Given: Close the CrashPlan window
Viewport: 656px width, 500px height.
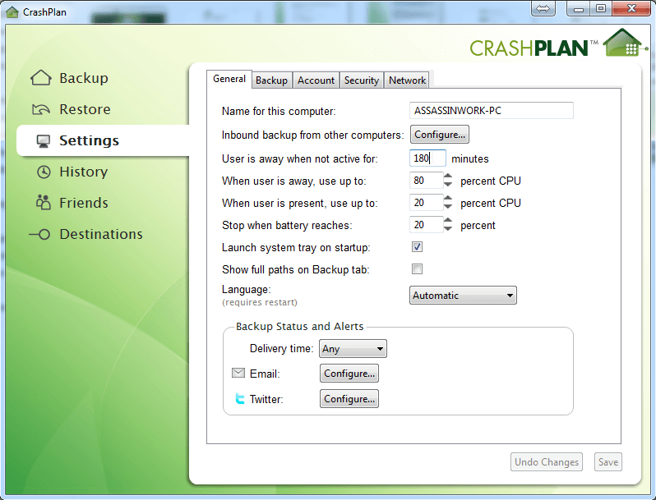Looking at the screenshot, I should point(631,9).
